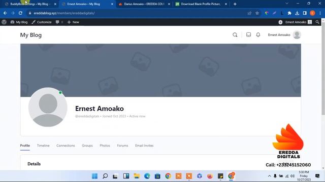Click the large profile avatar picture
This screenshot has height=182, width=325.
[x=48, y=107]
